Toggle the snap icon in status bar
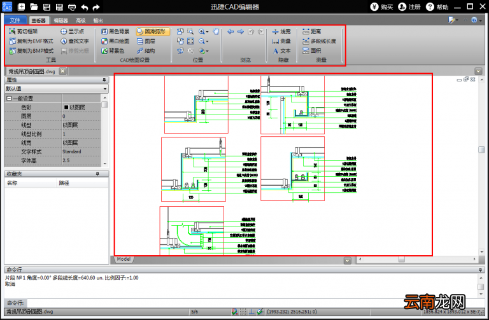The width and height of the screenshot is (489, 320). 234,312
